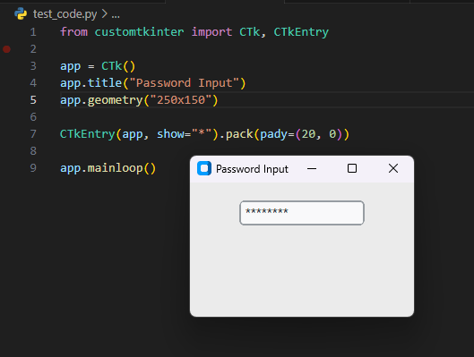Viewport: 474px width, 357px height.
Task: Select line number 5 in gutter
Action: coord(33,100)
